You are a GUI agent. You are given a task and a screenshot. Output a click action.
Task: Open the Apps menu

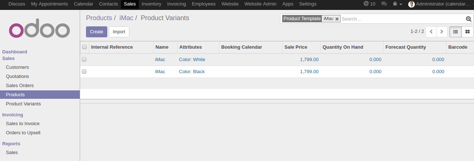(288, 4)
